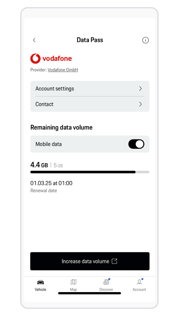Expand Account settings chevron
Image resolution: width=178 pixels, height=316 pixels.
point(140,89)
